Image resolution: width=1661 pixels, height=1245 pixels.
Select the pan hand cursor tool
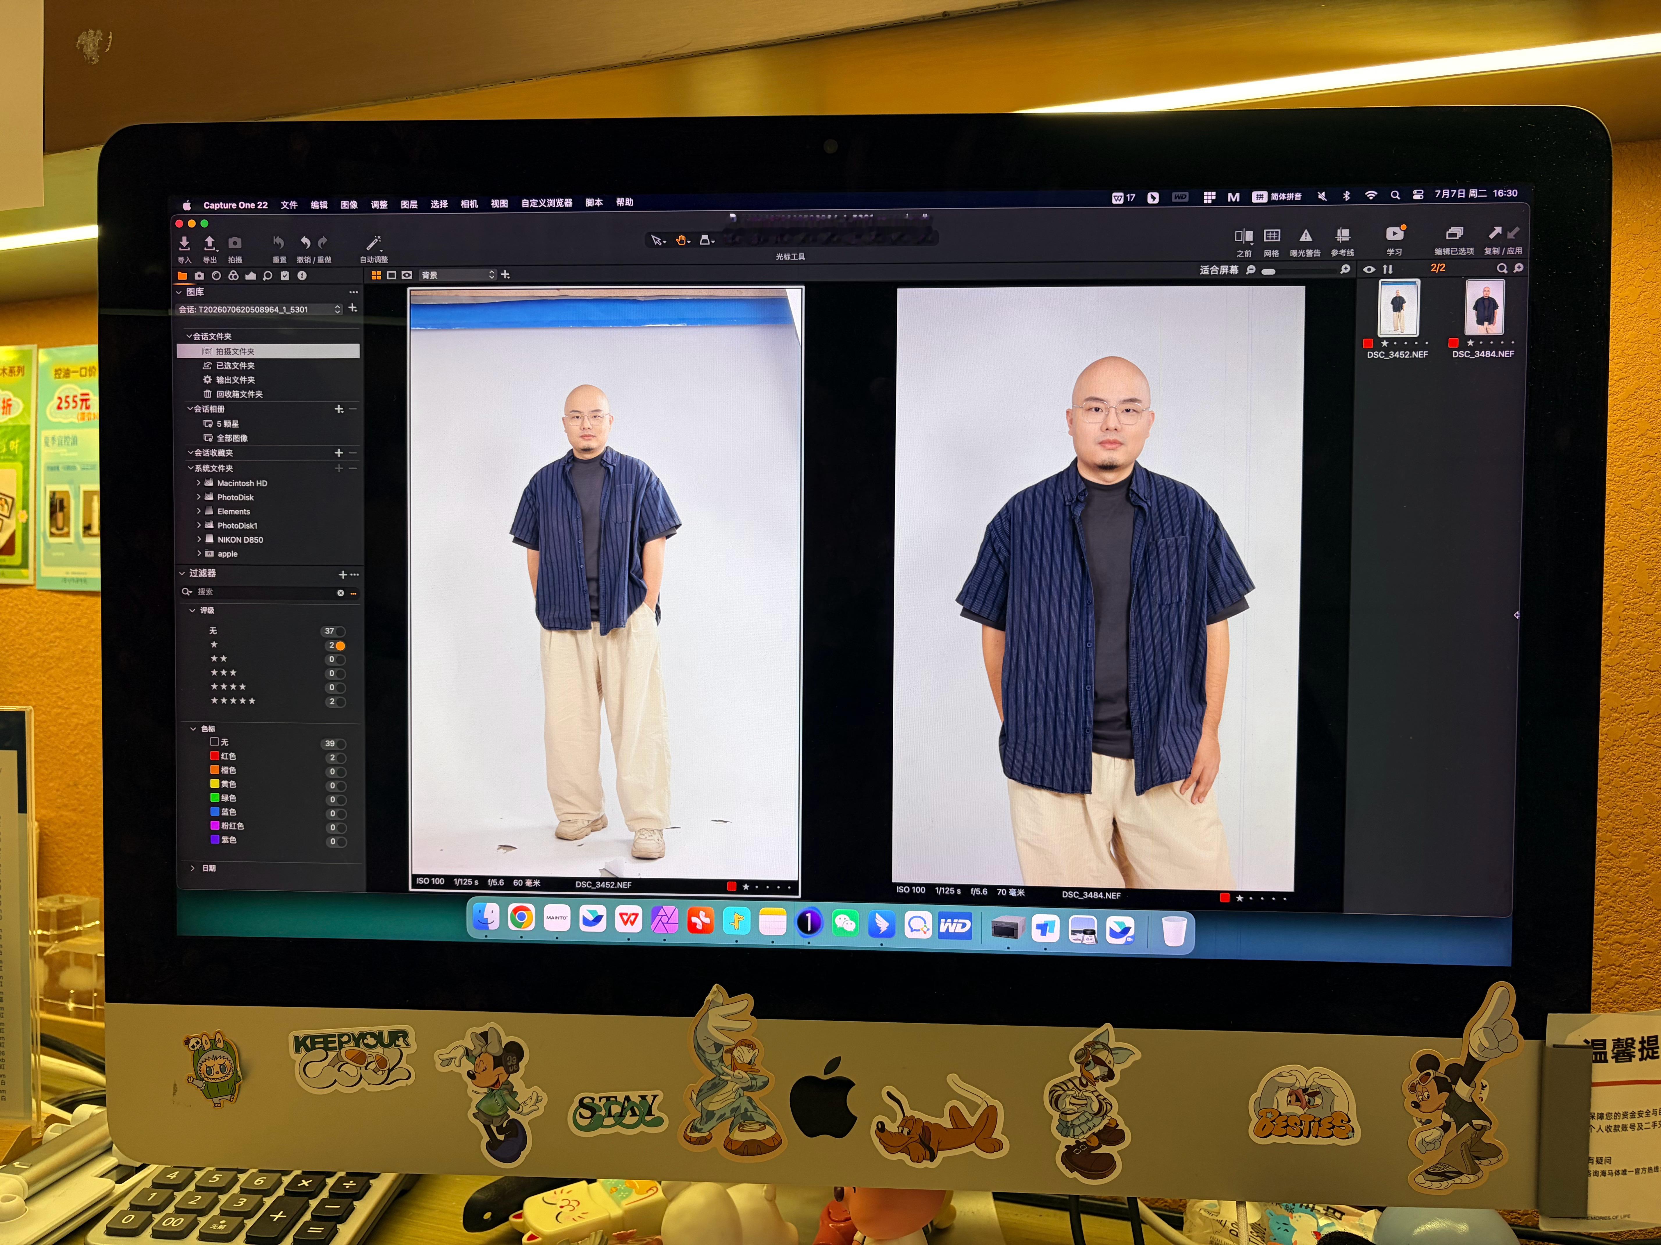(682, 240)
